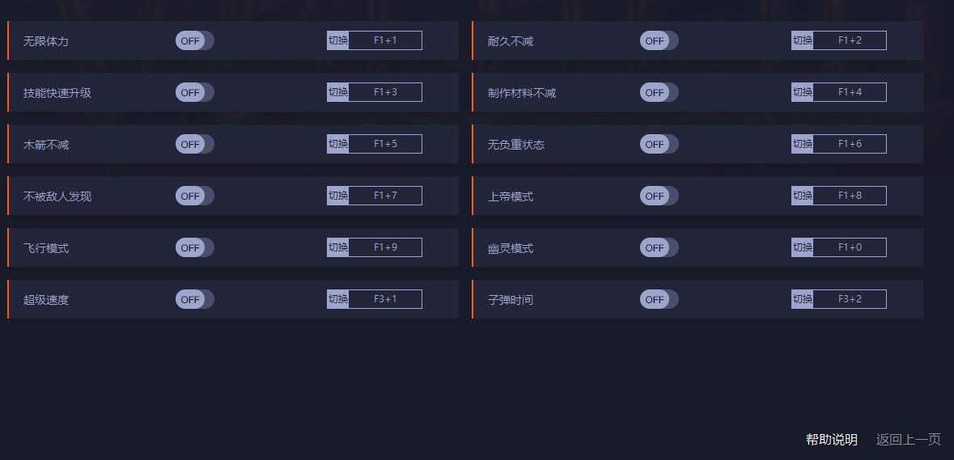Toggle 子弹时间 switch
Screen dimensions: 954x460
659,299
